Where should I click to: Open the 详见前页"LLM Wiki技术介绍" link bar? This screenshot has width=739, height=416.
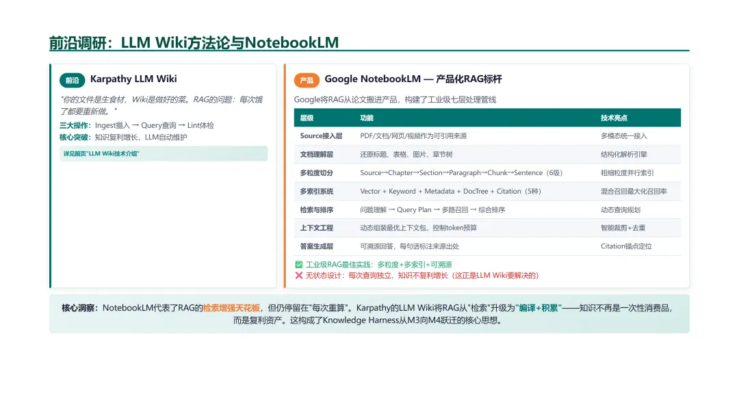[x=164, y=153]
